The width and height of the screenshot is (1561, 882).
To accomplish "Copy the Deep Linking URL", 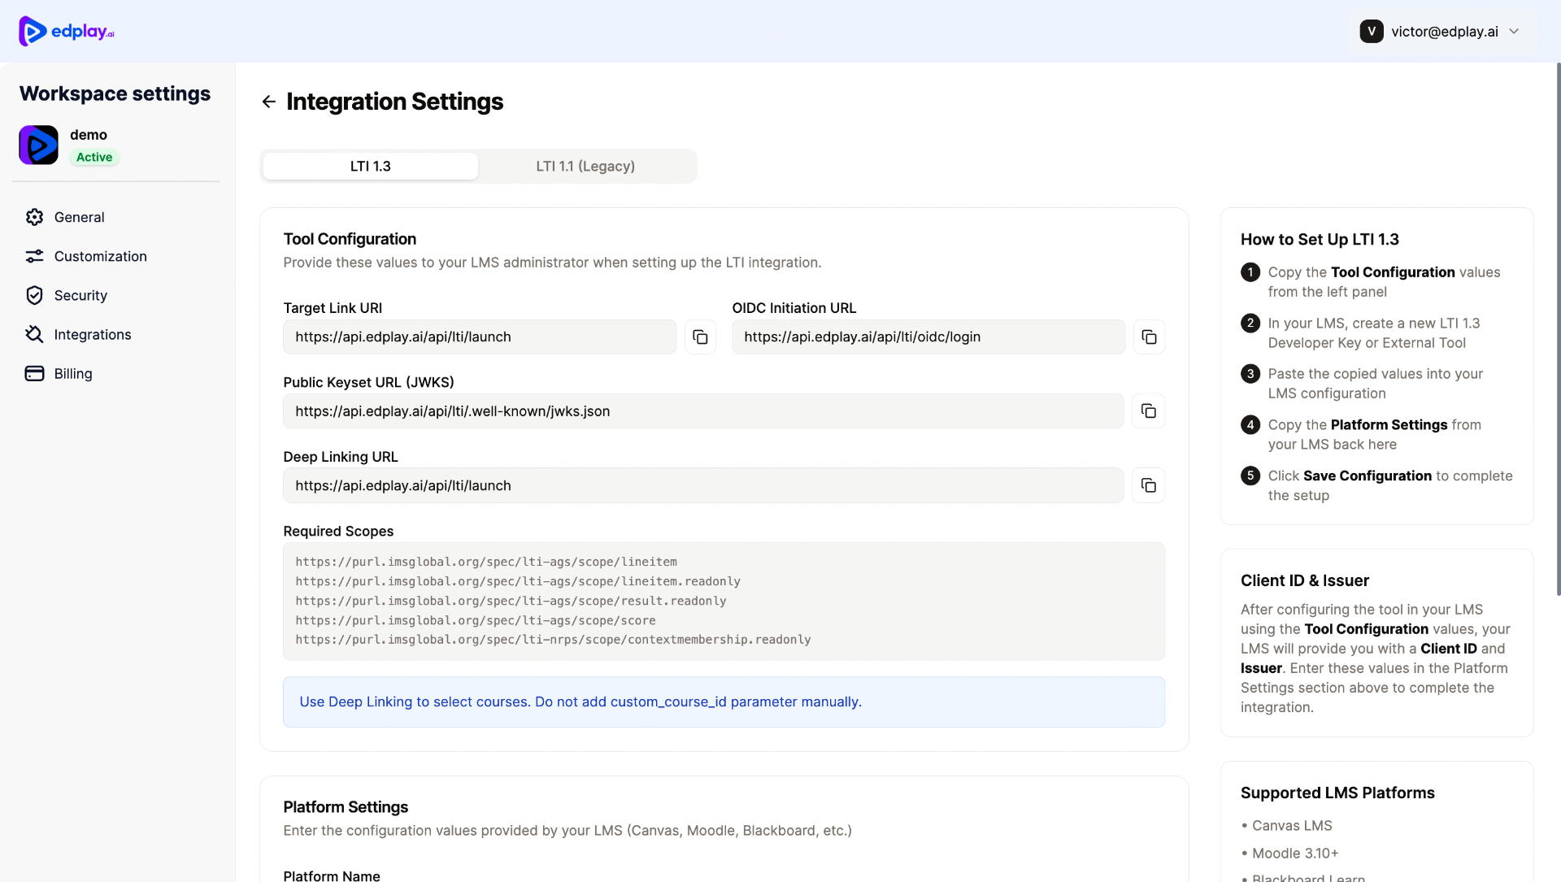I will [x=1148, y=485].
